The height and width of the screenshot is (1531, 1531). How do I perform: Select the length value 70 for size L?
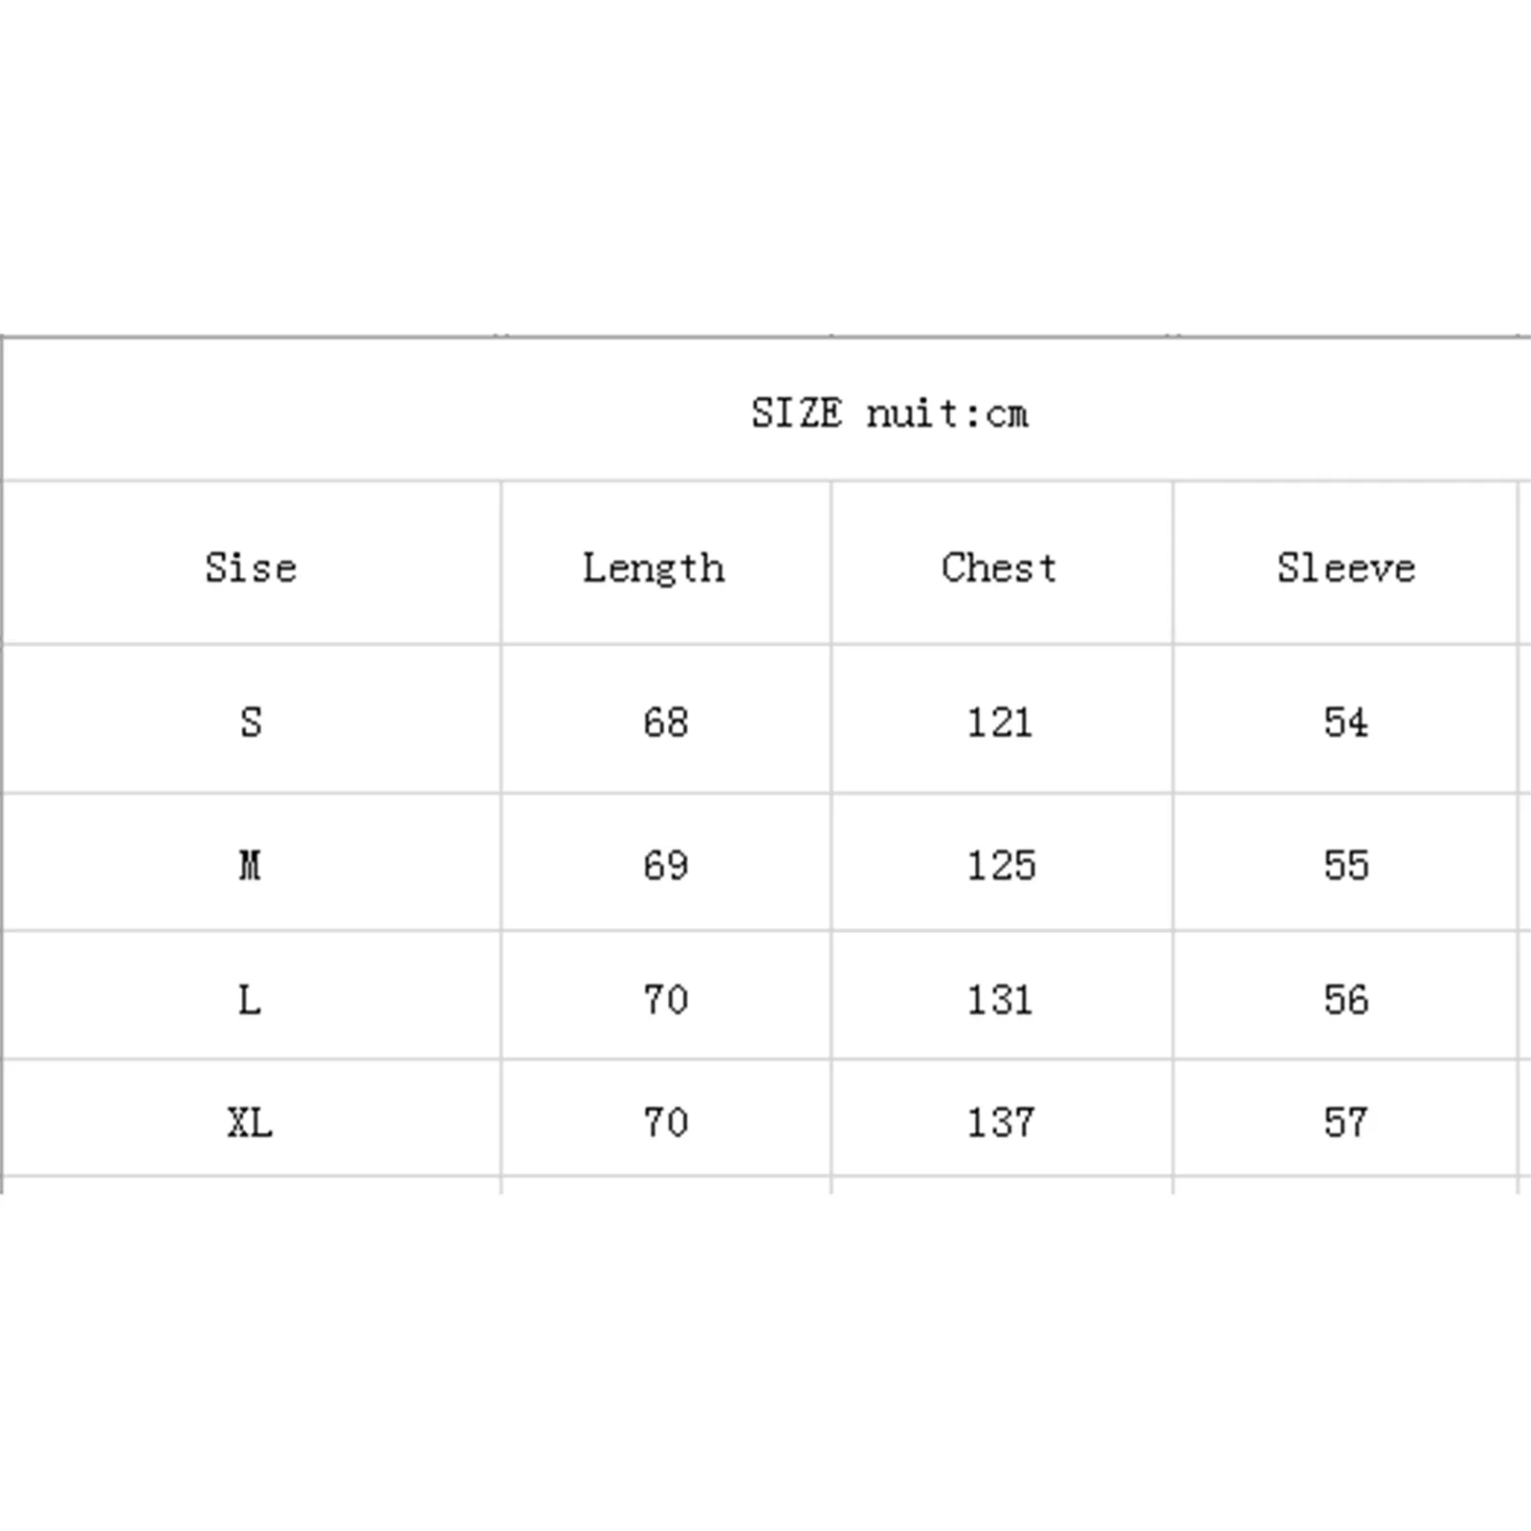pos(666,1000)
